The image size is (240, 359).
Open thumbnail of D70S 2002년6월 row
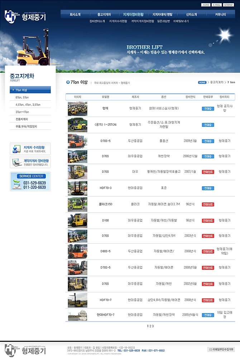pyautogui.click(x=78, y=284)
